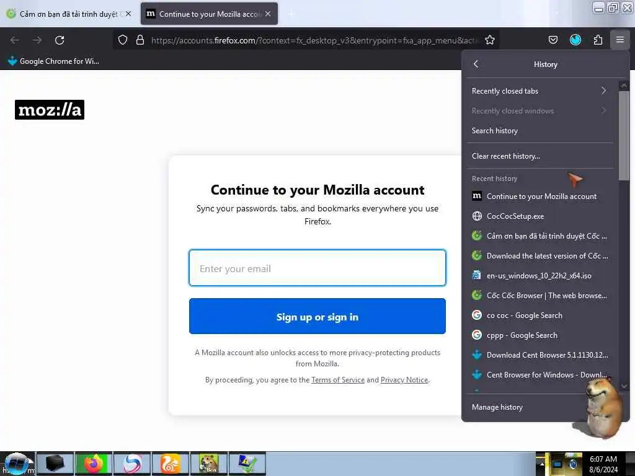Switch to the Cảm ơn bạn đã tải tab

coord(68,14)
